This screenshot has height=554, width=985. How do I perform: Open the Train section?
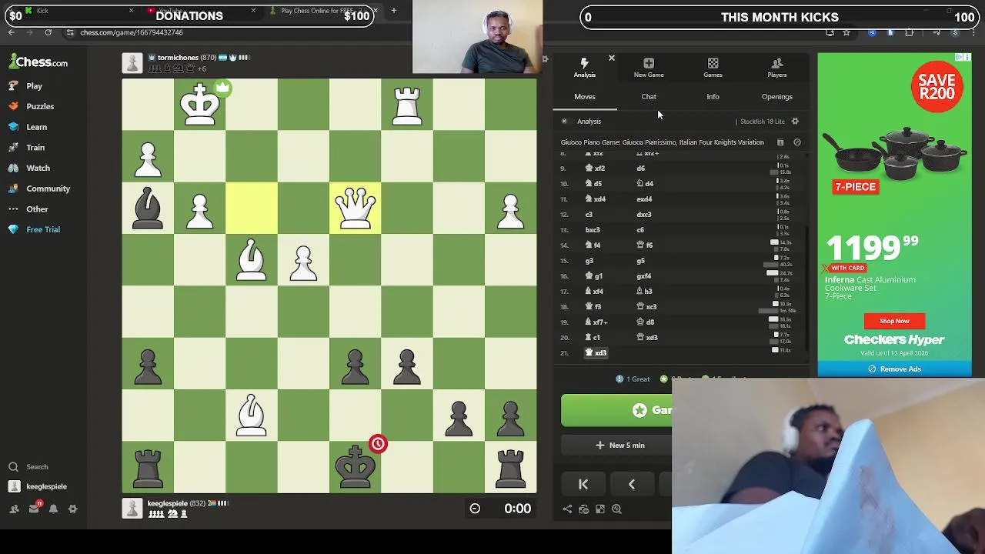pos(27,147)
